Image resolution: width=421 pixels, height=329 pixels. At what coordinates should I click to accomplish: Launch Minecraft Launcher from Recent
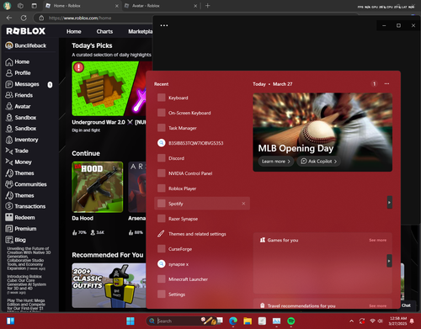tap(202, 279)
